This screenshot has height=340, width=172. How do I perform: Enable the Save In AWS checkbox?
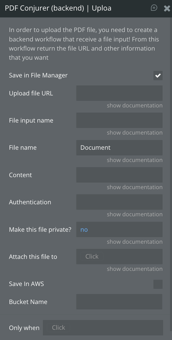click(158, 284)
